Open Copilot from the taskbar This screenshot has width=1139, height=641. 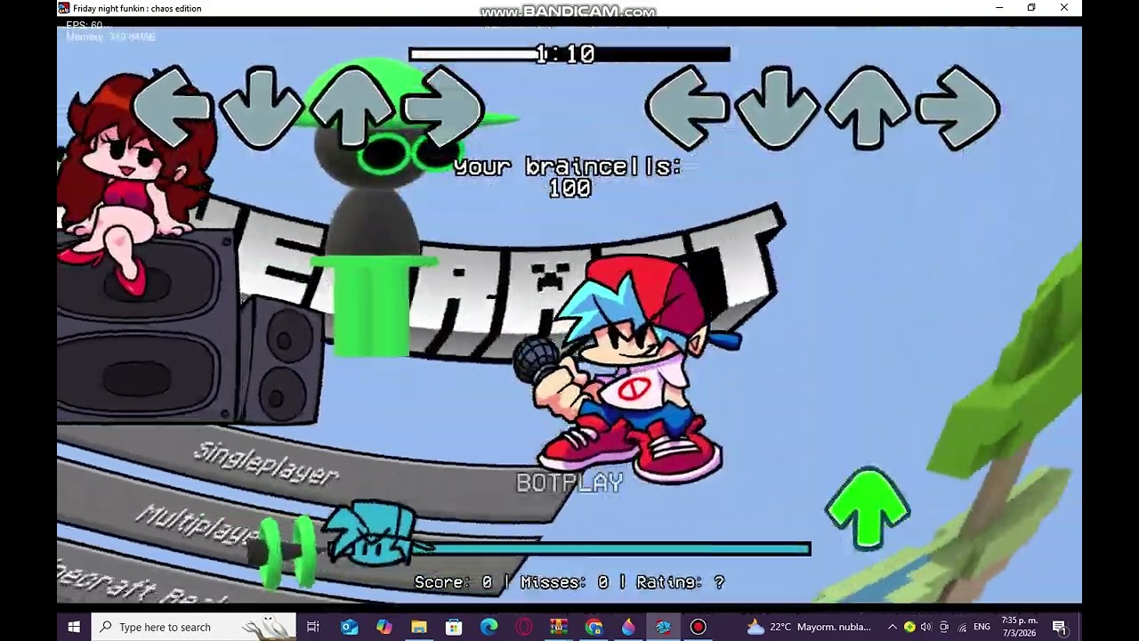tap(384, 627)
